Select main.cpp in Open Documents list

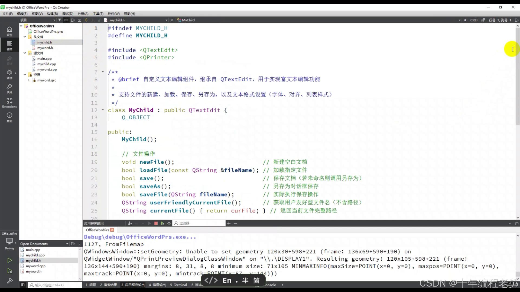coord(33,250)
